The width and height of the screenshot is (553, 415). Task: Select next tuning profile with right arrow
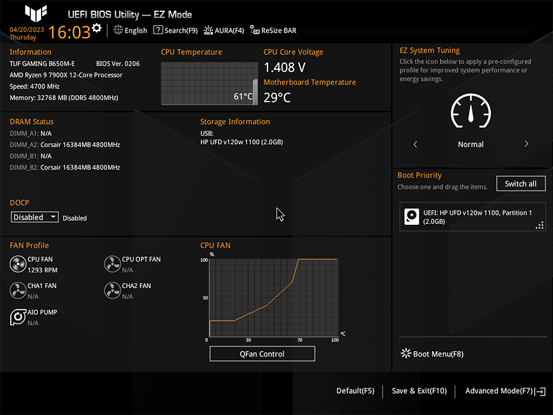click(x=526, y=144)
